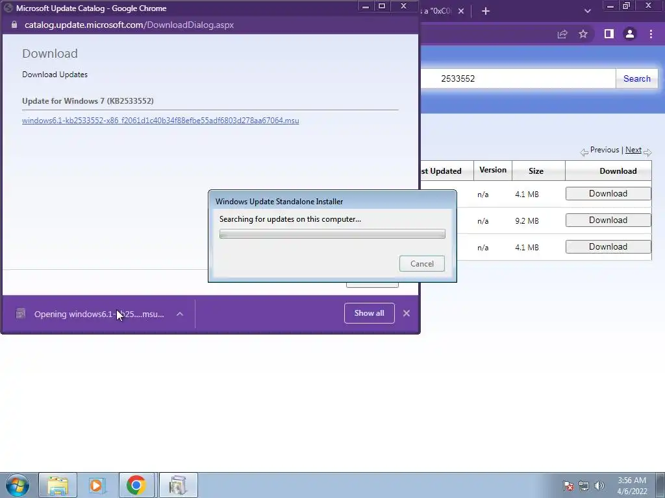Open the update installer taskbar item
Image resolution: width=665 pixels, height=498 pixels.
[x=178, y=485]
